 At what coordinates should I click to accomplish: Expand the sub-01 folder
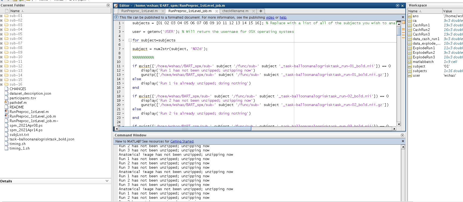point(1,16)
